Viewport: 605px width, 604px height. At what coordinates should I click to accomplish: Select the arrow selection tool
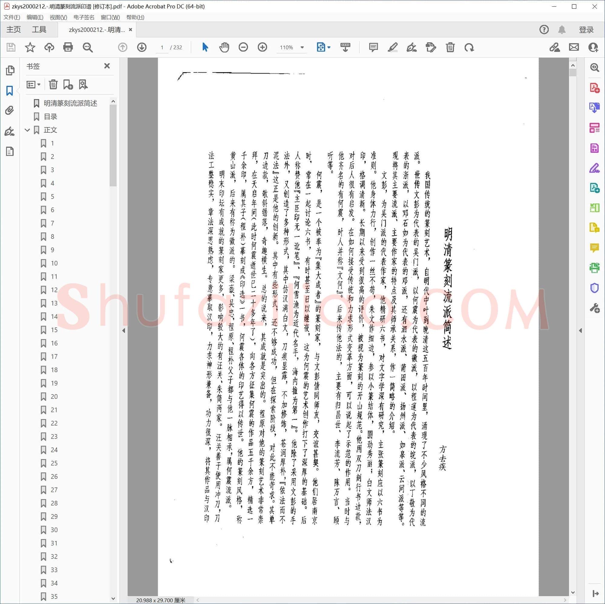tap(205, 47)
